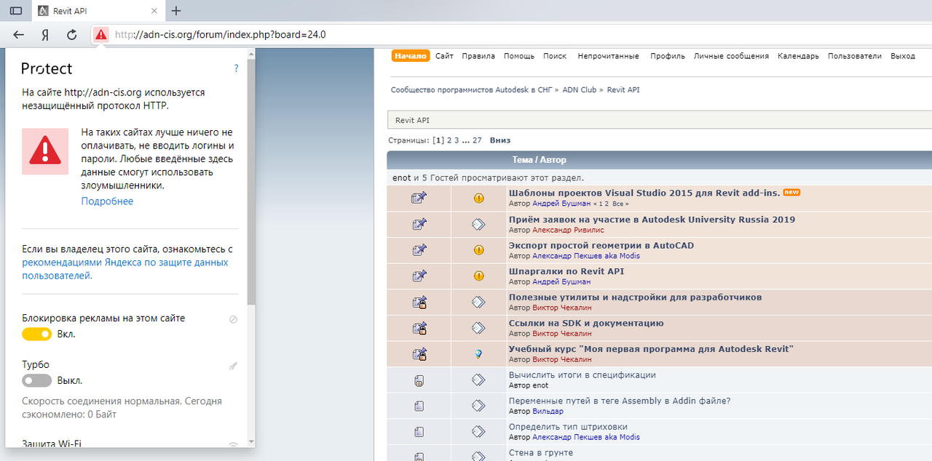Open topic Шпаргалки по Revit API
Viewport: 932px width, 461px height.
click(x=566, y=271)
